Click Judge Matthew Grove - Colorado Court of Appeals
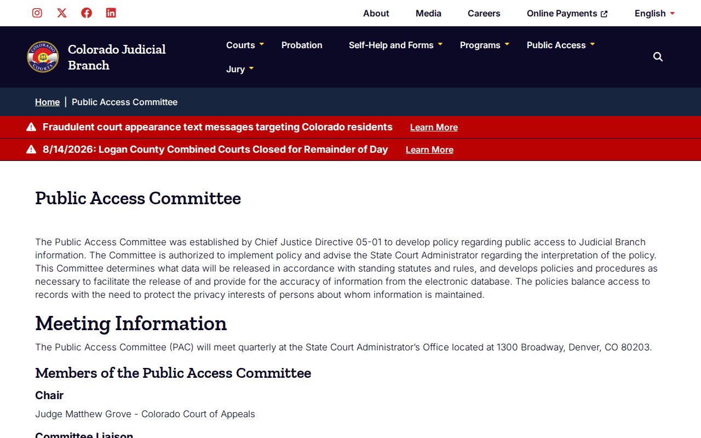 [x=145, y=414]
